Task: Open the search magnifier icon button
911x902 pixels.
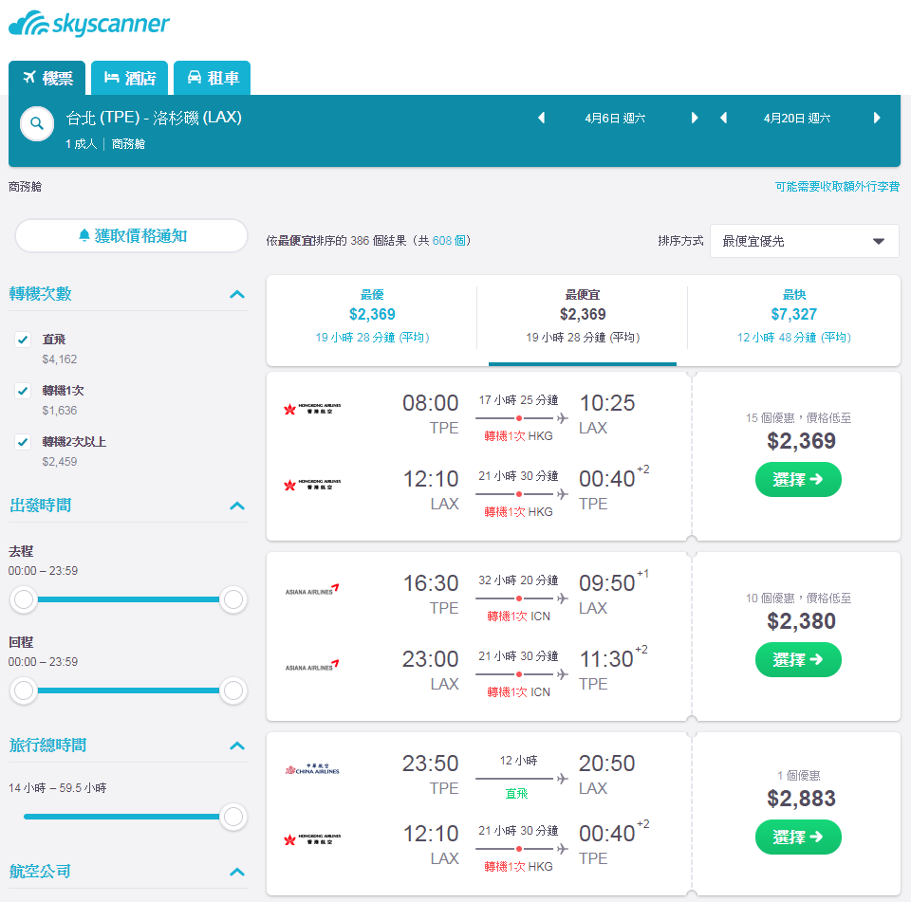Action: pyautogui.click(x=37, y=123)
